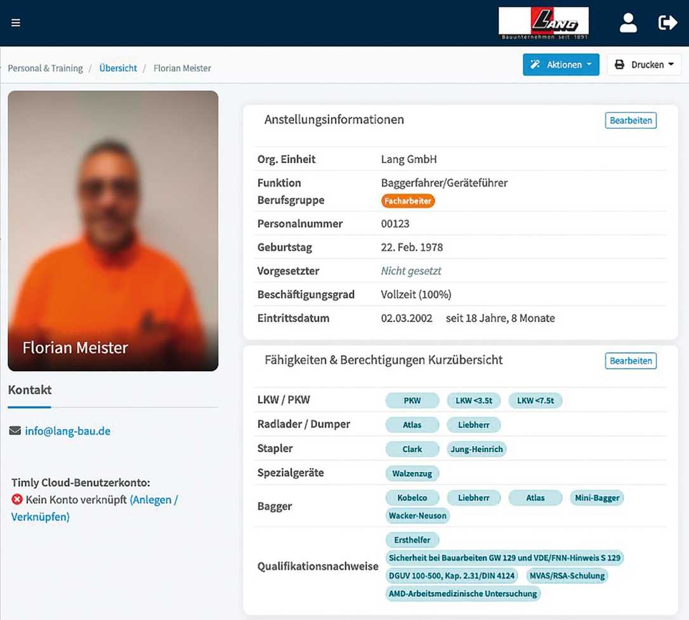Select the Ersthelfer qualification tag
Image resolution: width=689 pixels, height=620 pixels.
pos(412,539)
